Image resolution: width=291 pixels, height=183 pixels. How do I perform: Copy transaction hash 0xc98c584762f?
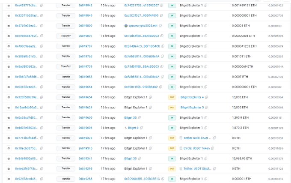point(42,36)
